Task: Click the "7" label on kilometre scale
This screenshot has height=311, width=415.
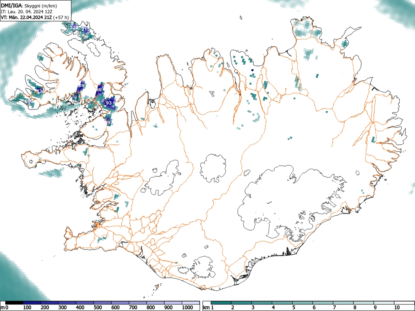Action: [334, 307]
